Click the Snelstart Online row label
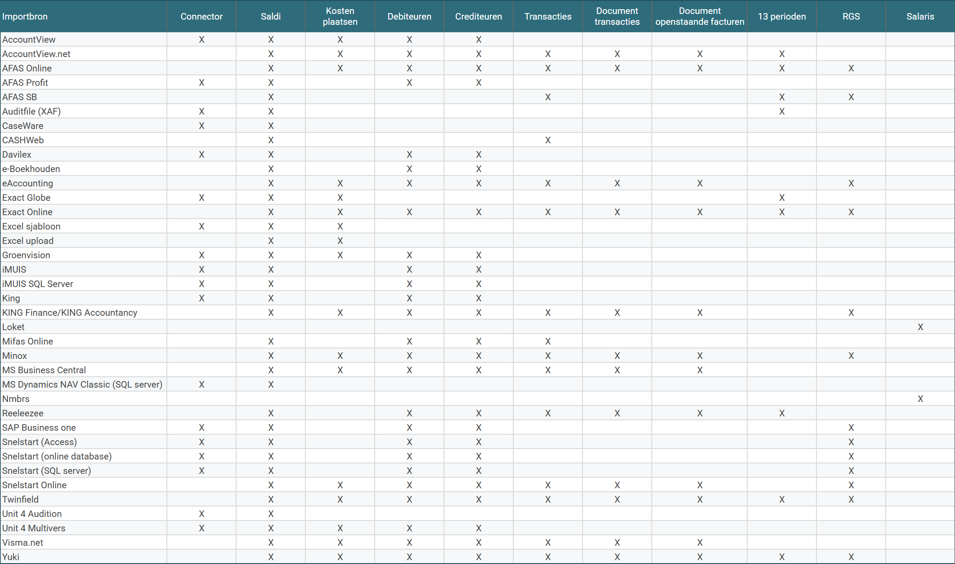Image resolution: width=955 pixels, height=564 pixels. pos(34,485)
